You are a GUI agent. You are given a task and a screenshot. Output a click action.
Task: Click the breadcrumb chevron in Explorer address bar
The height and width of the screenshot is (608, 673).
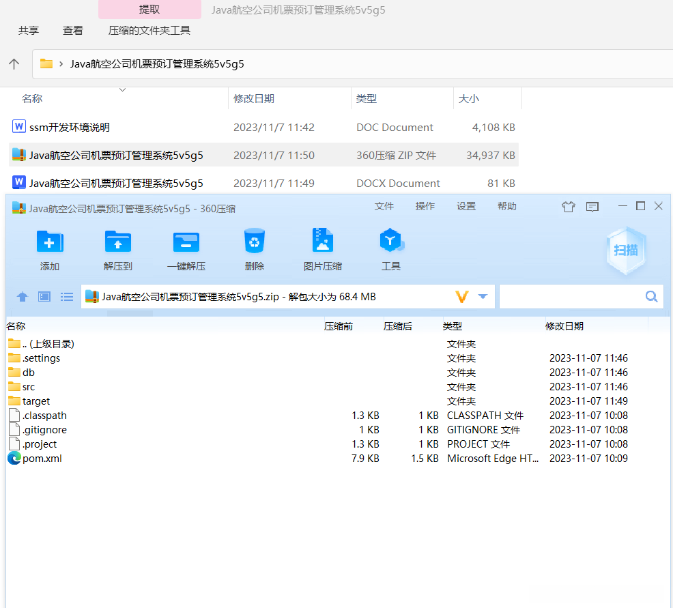pos(61,64)
